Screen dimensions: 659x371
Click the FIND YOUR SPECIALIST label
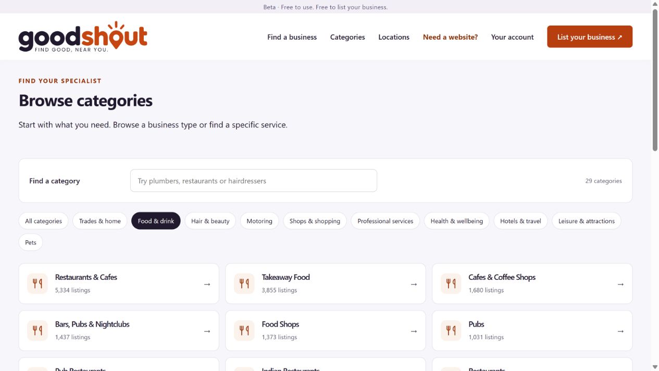pyautogui.click(x=60, y=81)
